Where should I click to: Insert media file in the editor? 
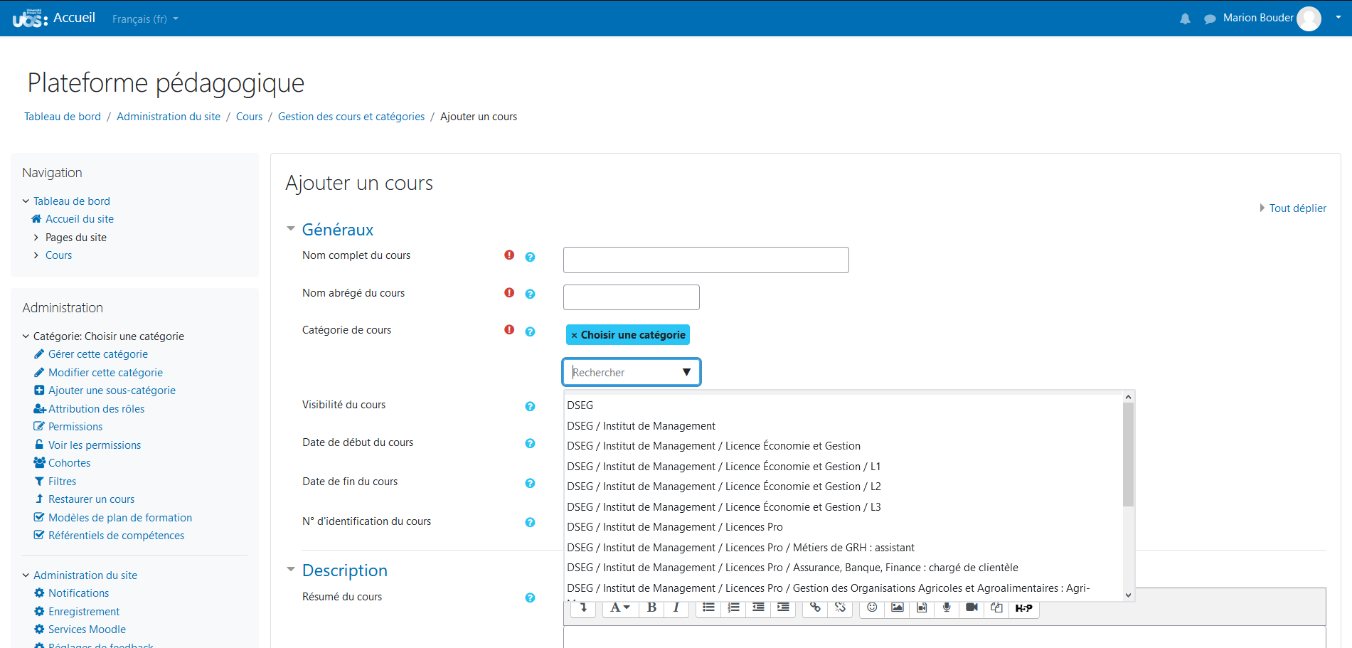click(922, 608)
